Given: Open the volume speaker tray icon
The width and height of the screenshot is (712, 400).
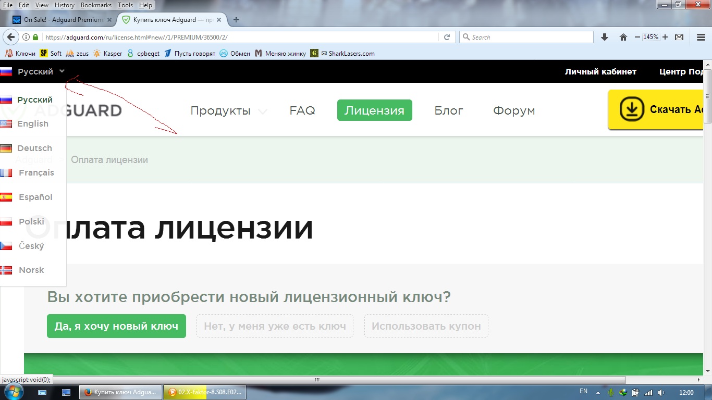Looking at the screenshot, I should click(661, 392).
